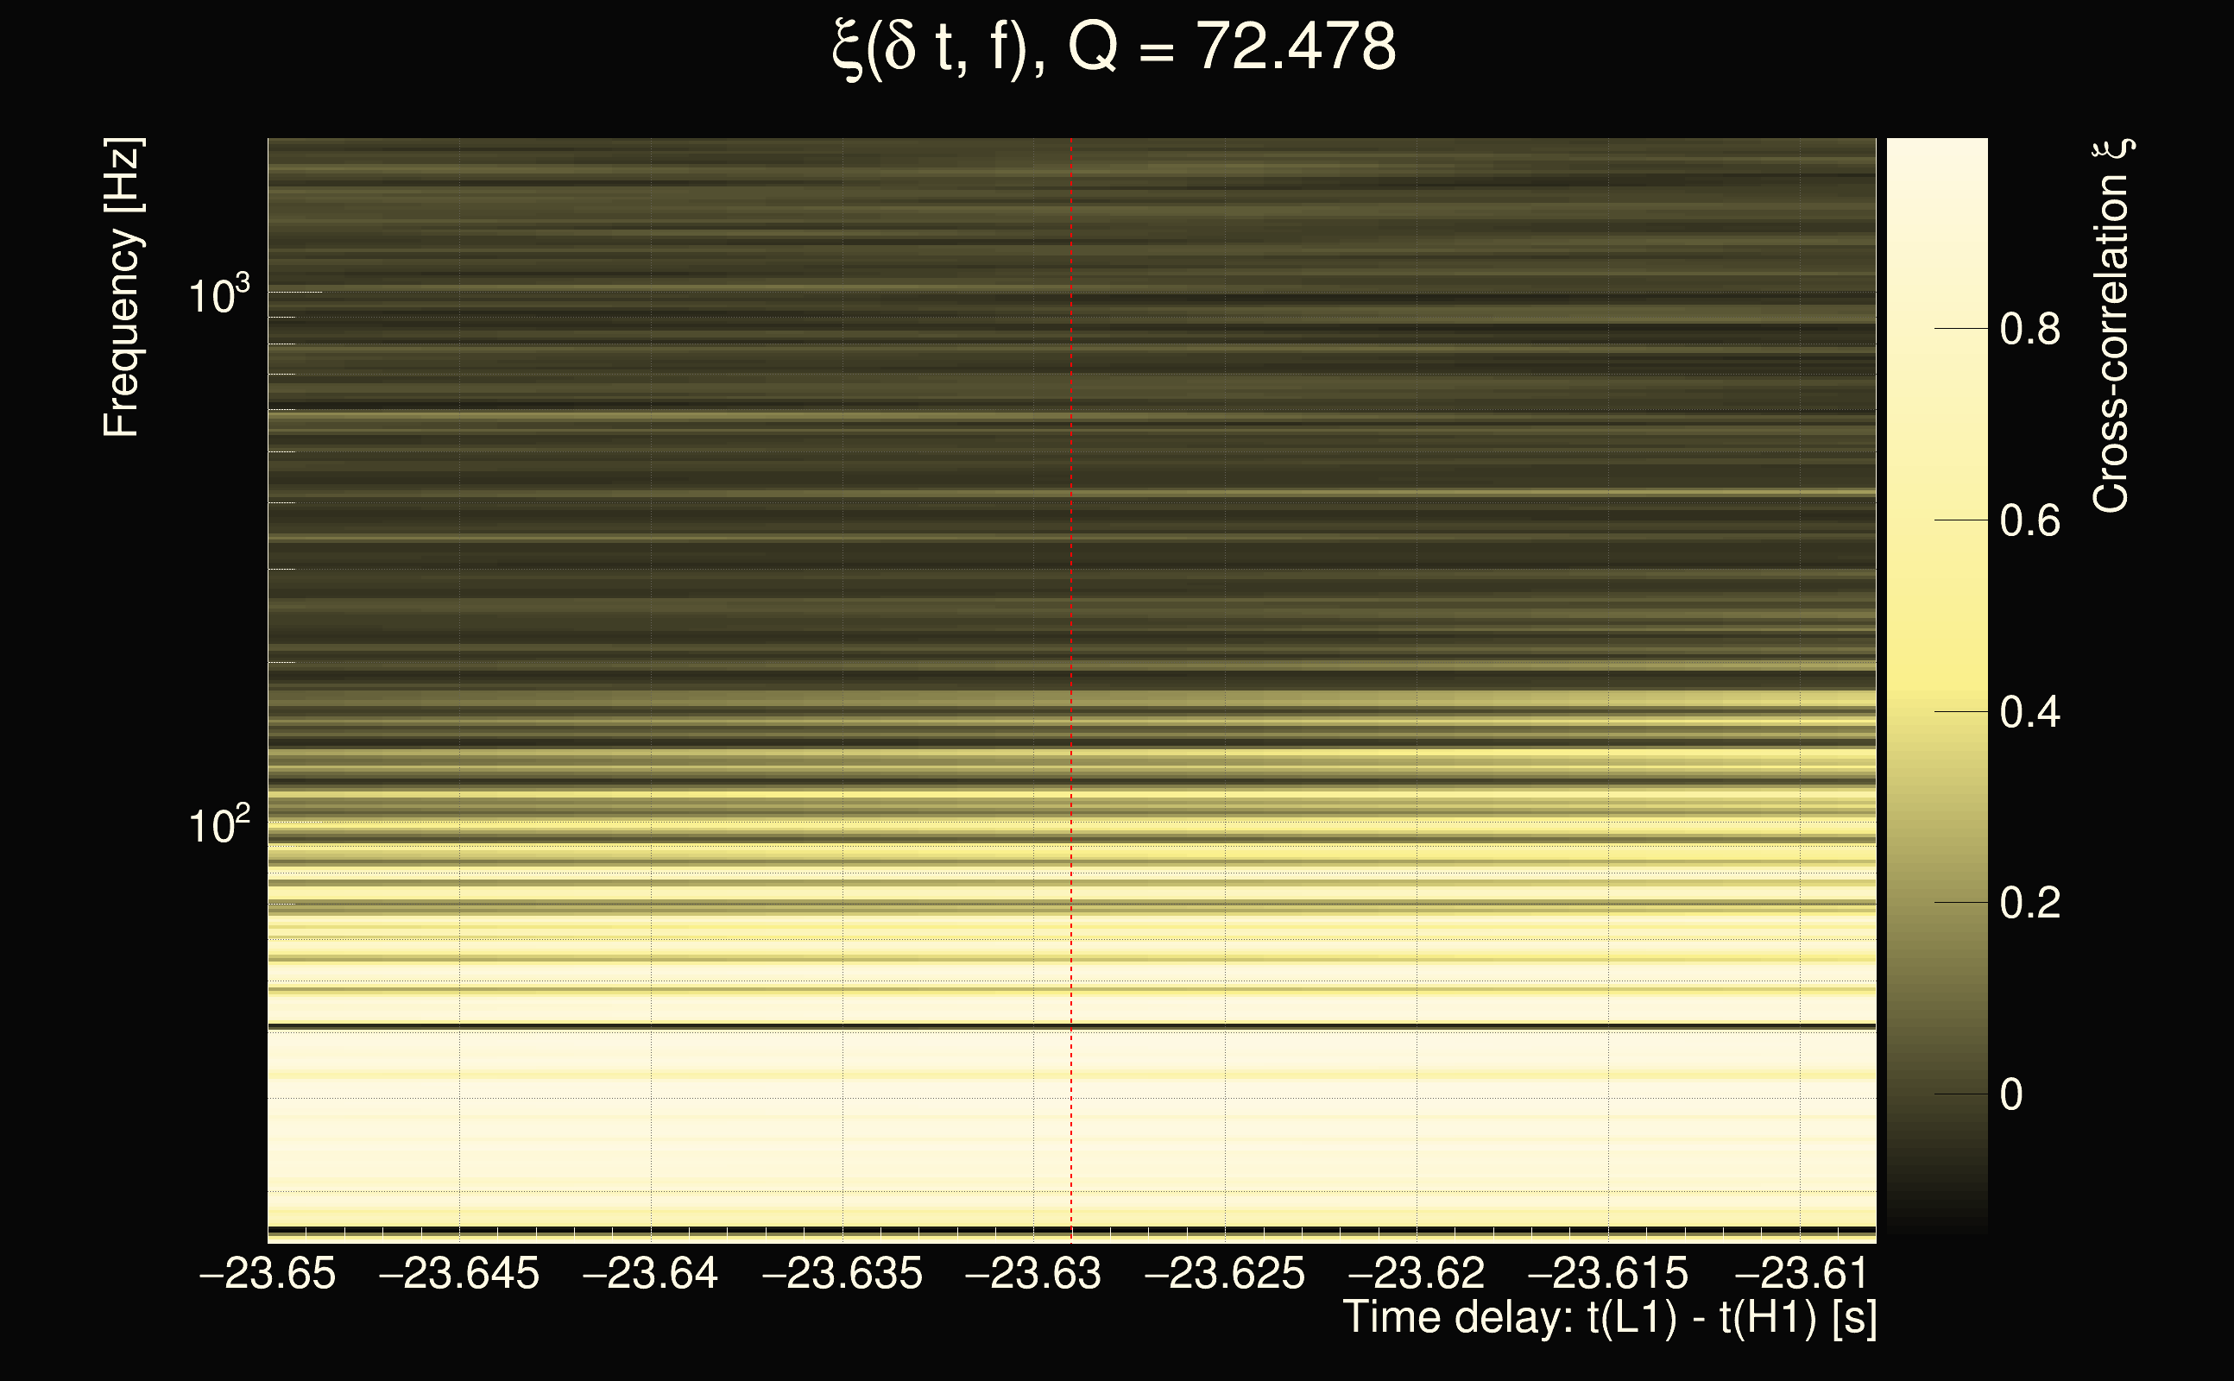Click the 0.4 colorbar tick label
Image resolution: width=2234 pixels, height=1381 pixels.
(2029, 711)
